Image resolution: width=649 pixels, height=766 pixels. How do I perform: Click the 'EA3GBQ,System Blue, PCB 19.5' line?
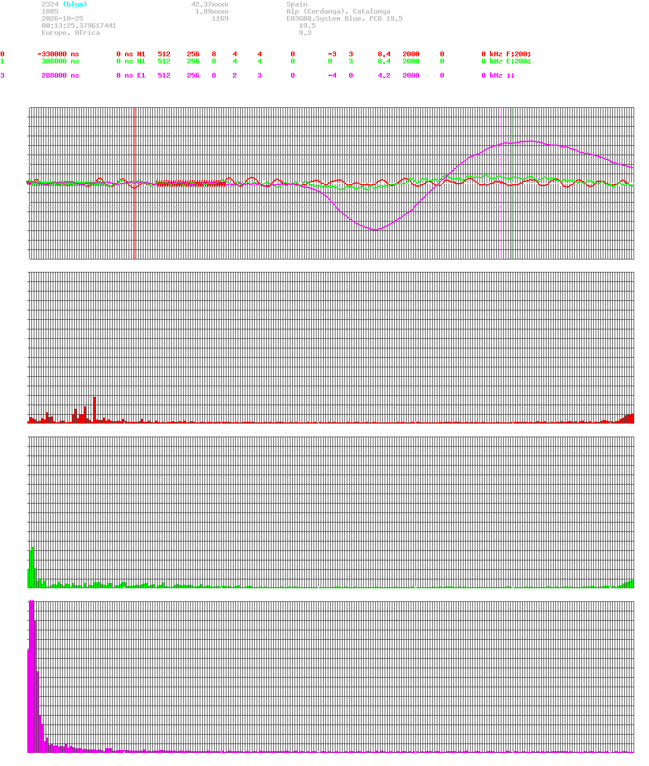[344, 18]
